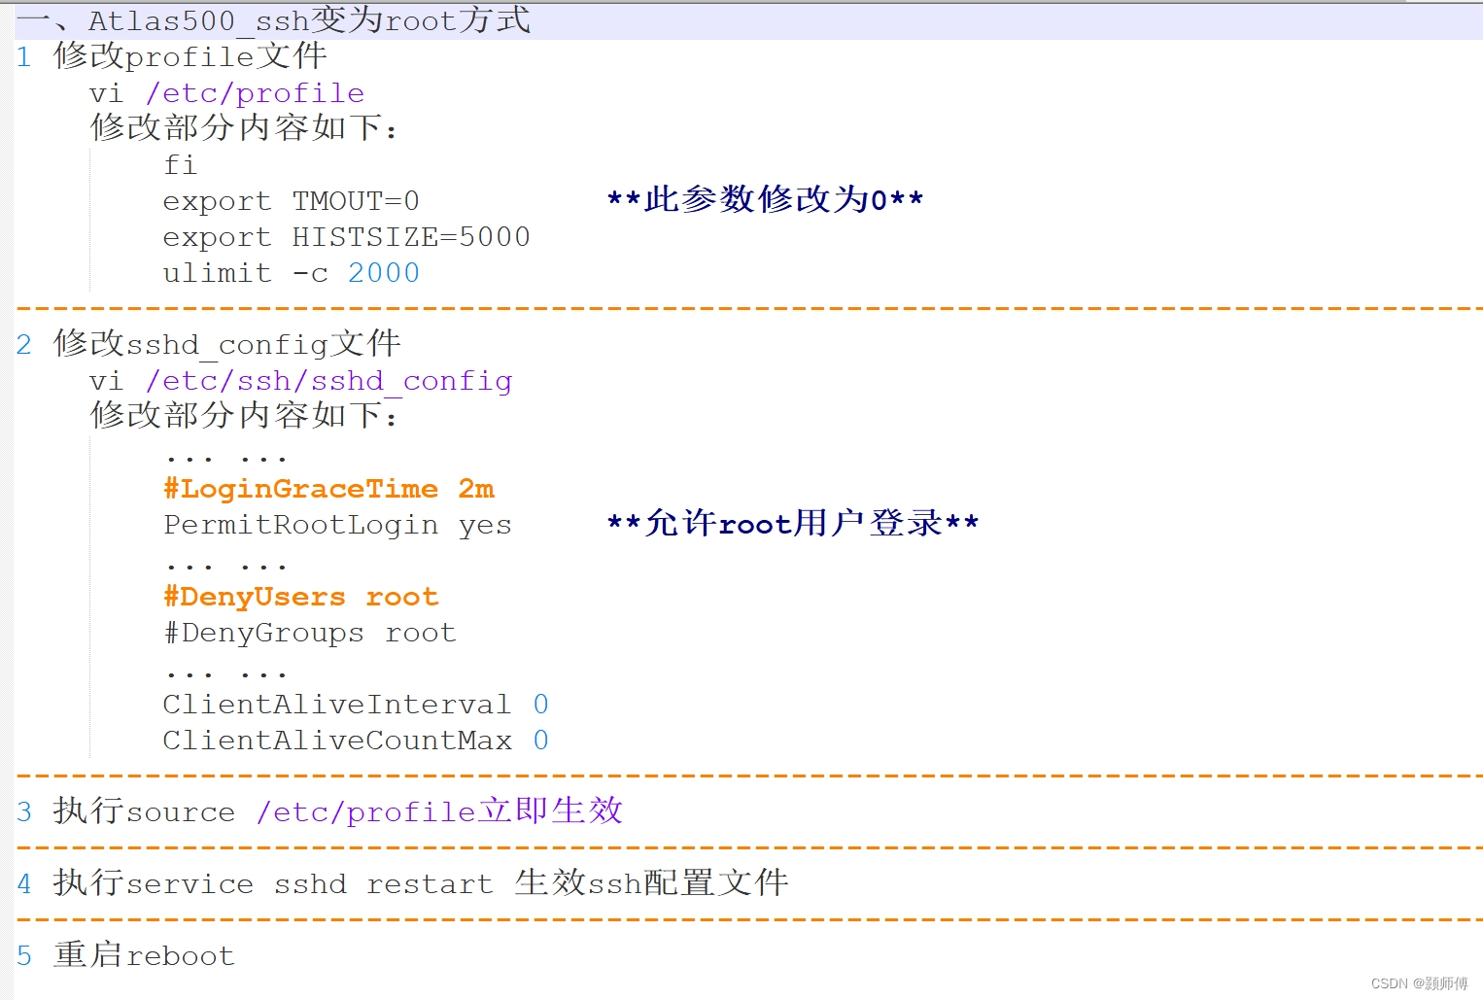Click the line 'ClientAliveCountMax 0'
Screen dimensions: 1483x1000
pos(356,741)
